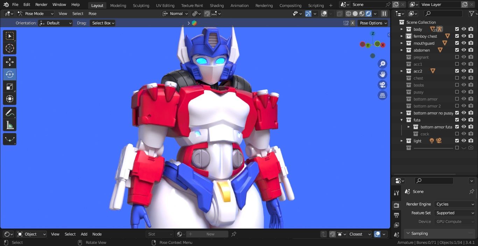Open the Orientation Default dropdown
The image size is (478, 246).
55,23
